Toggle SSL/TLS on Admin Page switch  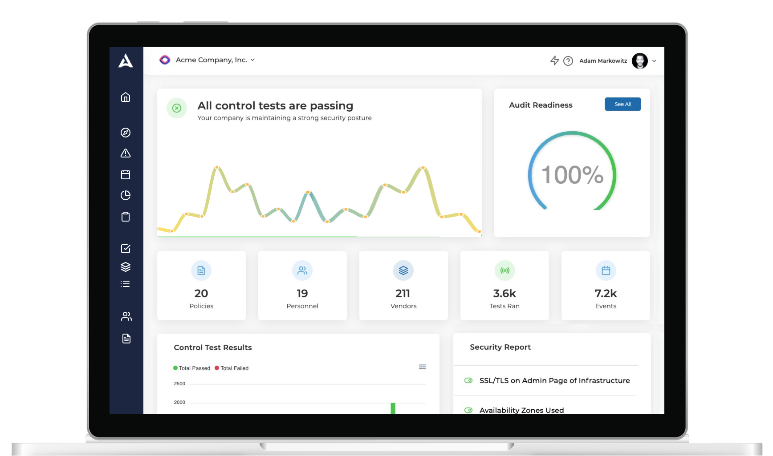coord(468,380)
